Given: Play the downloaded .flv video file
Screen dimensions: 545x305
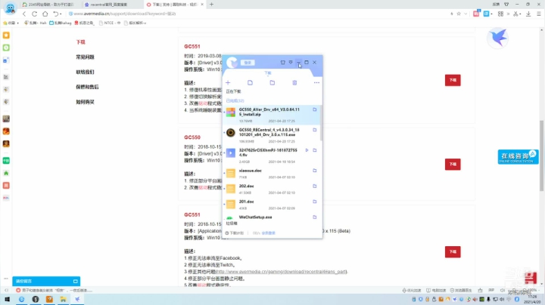Looking at the screenshot, I should point(307,150).
